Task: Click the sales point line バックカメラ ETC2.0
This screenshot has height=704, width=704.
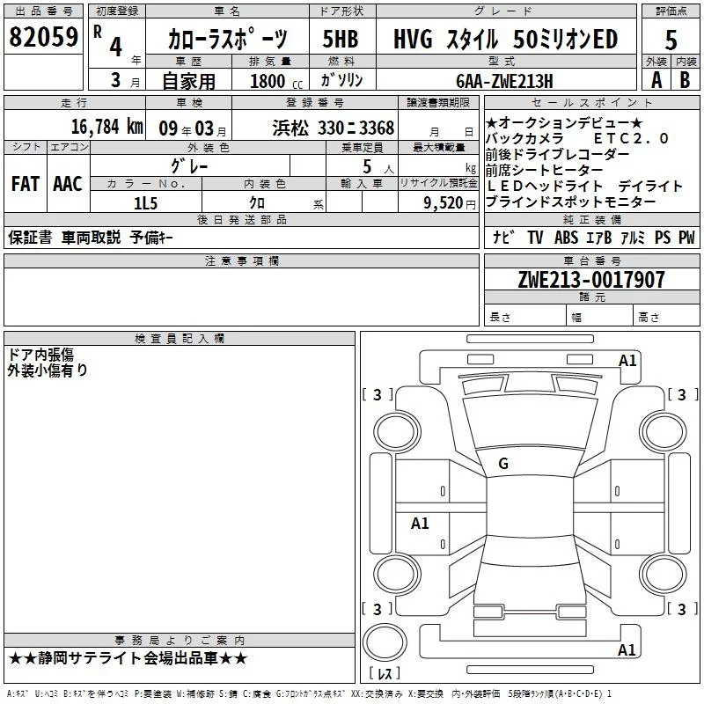Action: [577, 139]
